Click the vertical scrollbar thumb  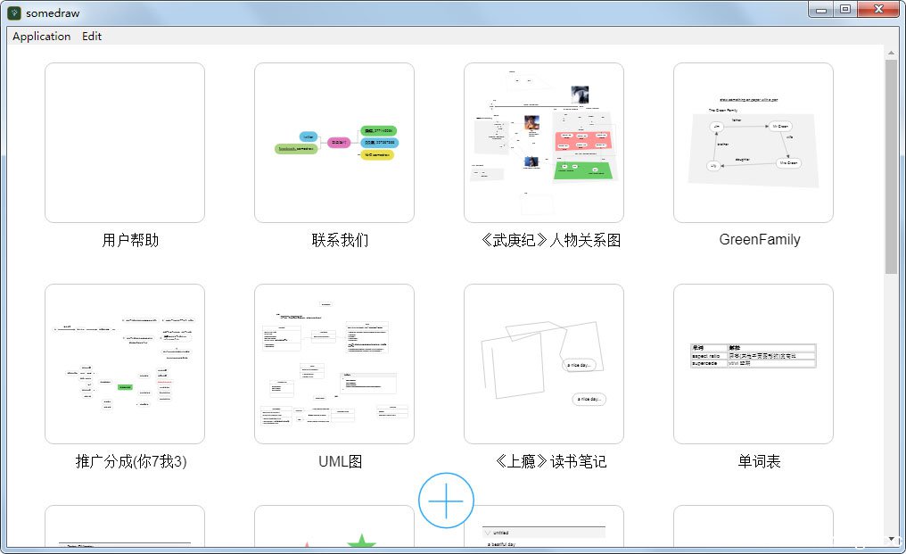coord(892,165)
